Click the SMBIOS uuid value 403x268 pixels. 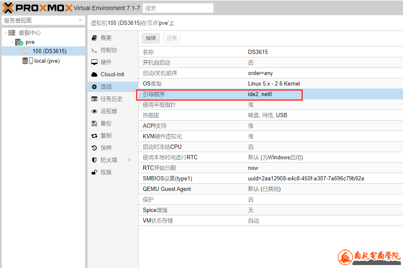(x=306, y=179)
